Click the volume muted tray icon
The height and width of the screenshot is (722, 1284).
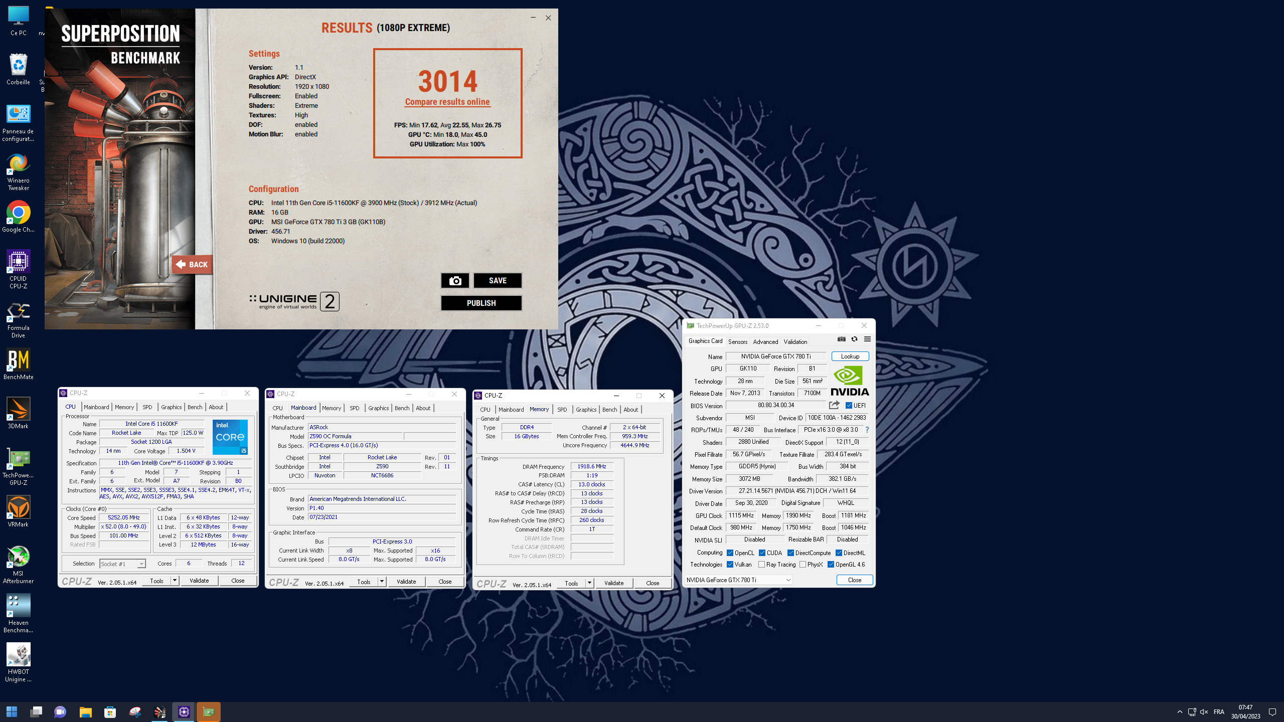point(1204,712)
